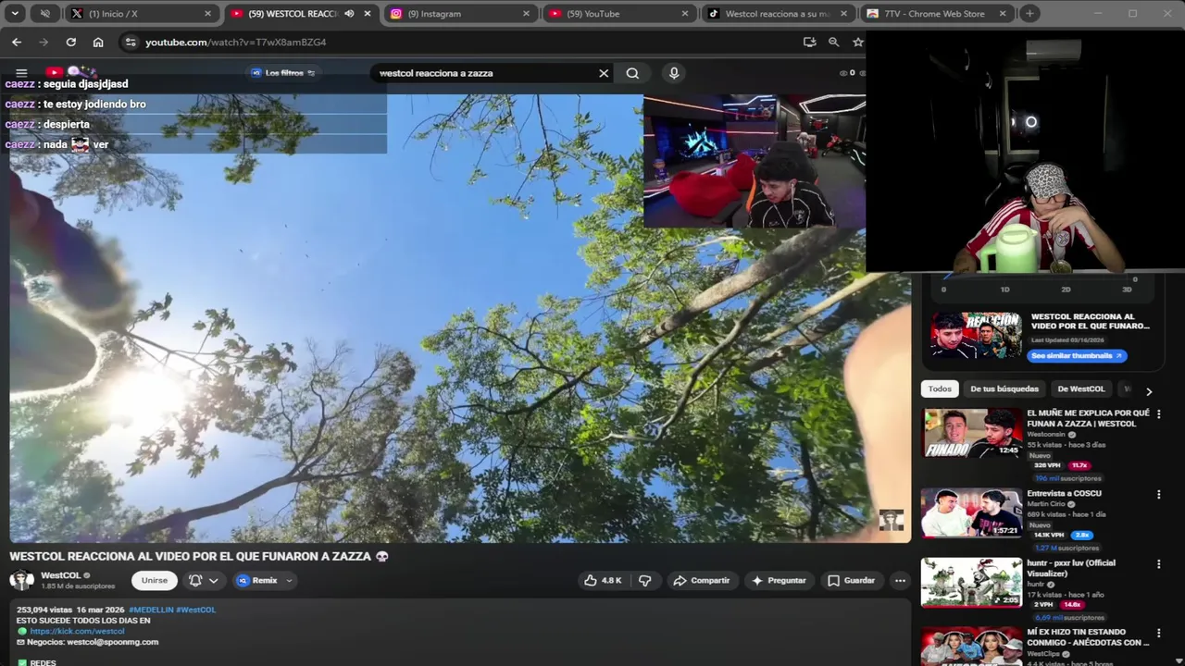The width and height of the screenshot is (1185, 666).
Task: Go back in browser history
Action: coord(17,42)
